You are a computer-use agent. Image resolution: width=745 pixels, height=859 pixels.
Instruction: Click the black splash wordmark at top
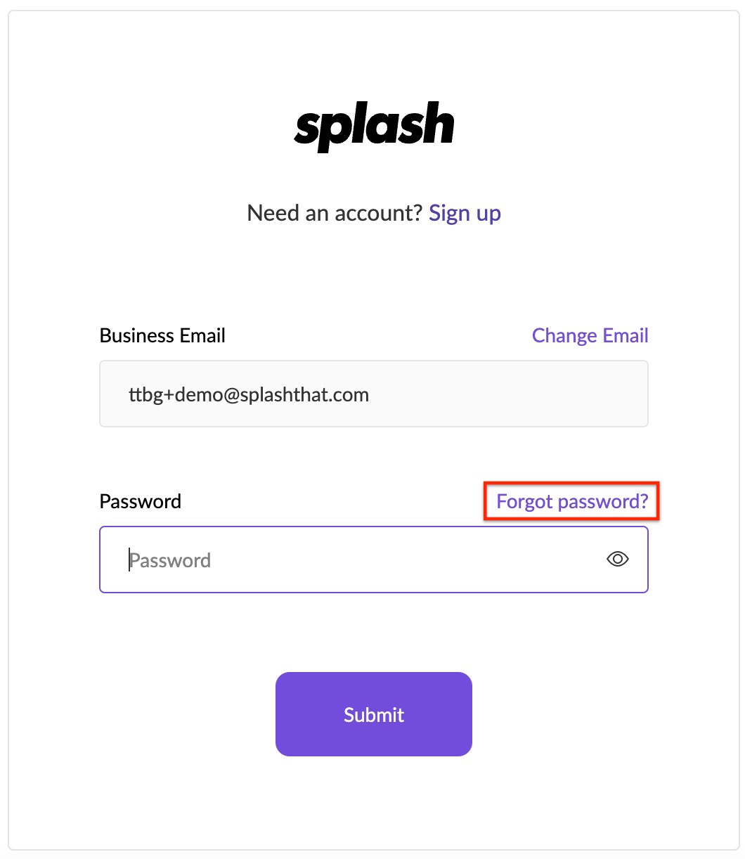tap(374, 127)
